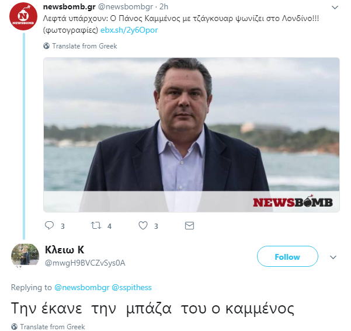This screenshot has width=351, height=331.
Task: Expand the chevron next to Follow button
Action: (x=333, y=257)
